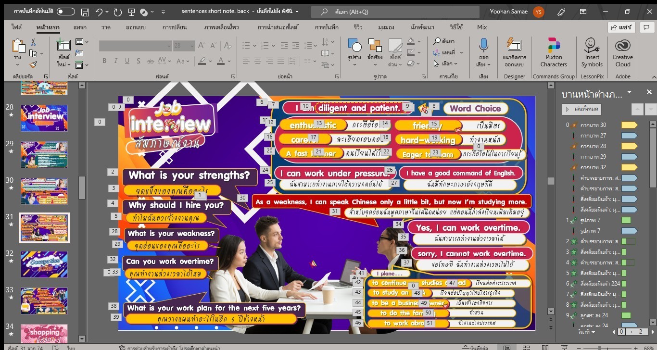Switch to the แทรก (Insert) tab
The height and width of the screenshot is (350, 657).
(x=80, y=27)
